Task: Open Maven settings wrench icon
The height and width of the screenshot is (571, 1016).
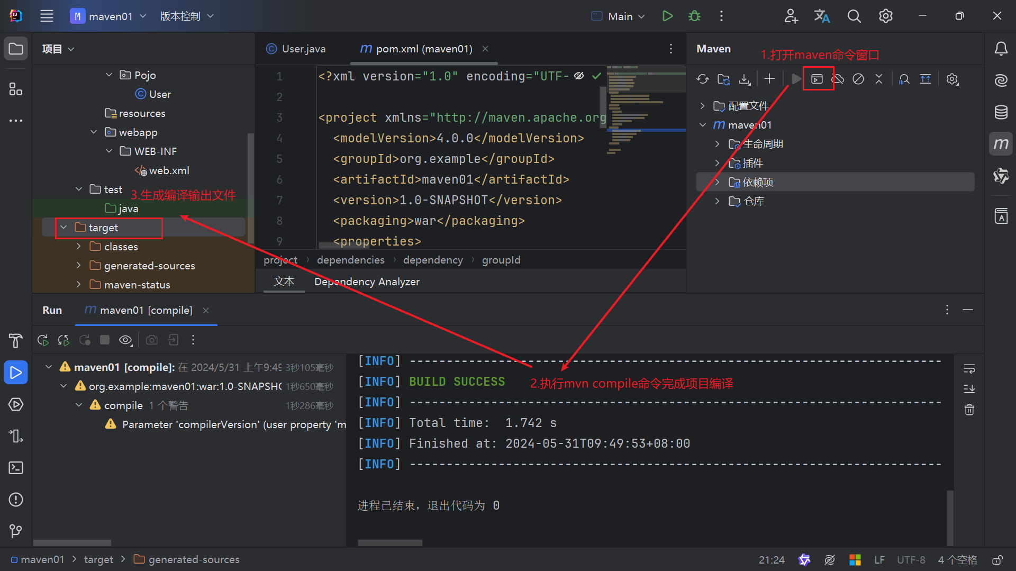Action: [952, 79]
